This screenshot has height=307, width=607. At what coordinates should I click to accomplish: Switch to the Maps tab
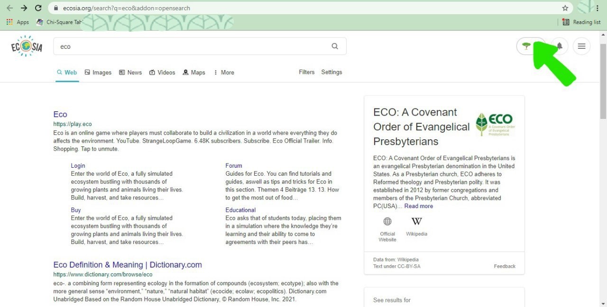[x=194, y=72]
